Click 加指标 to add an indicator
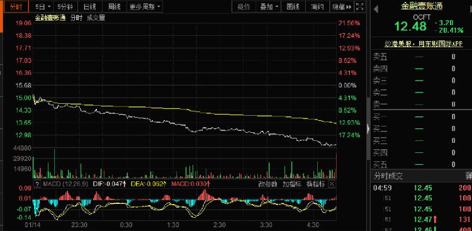 [291, 184]
